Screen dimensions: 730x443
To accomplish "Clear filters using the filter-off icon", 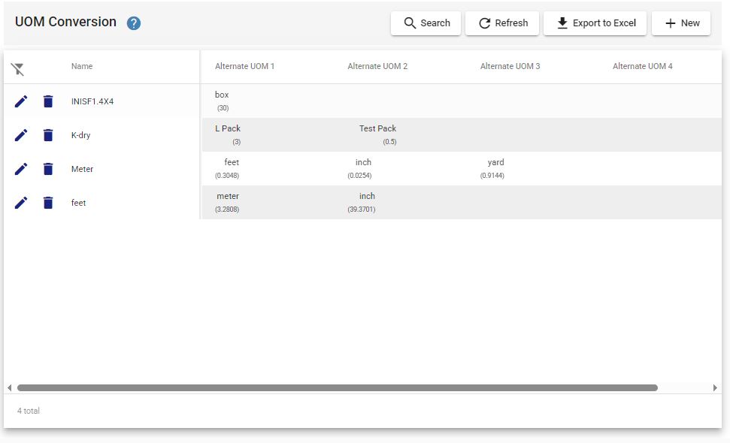I will coord(18,69).
